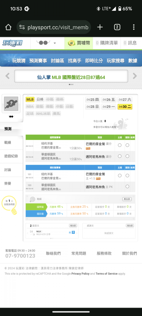Open 訊息 messages

[130, 43]
